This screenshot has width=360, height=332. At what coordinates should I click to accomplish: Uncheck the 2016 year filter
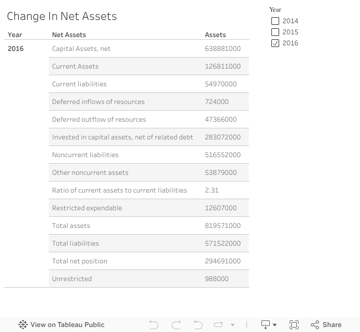pyautogui.click(x=275, y=43)
